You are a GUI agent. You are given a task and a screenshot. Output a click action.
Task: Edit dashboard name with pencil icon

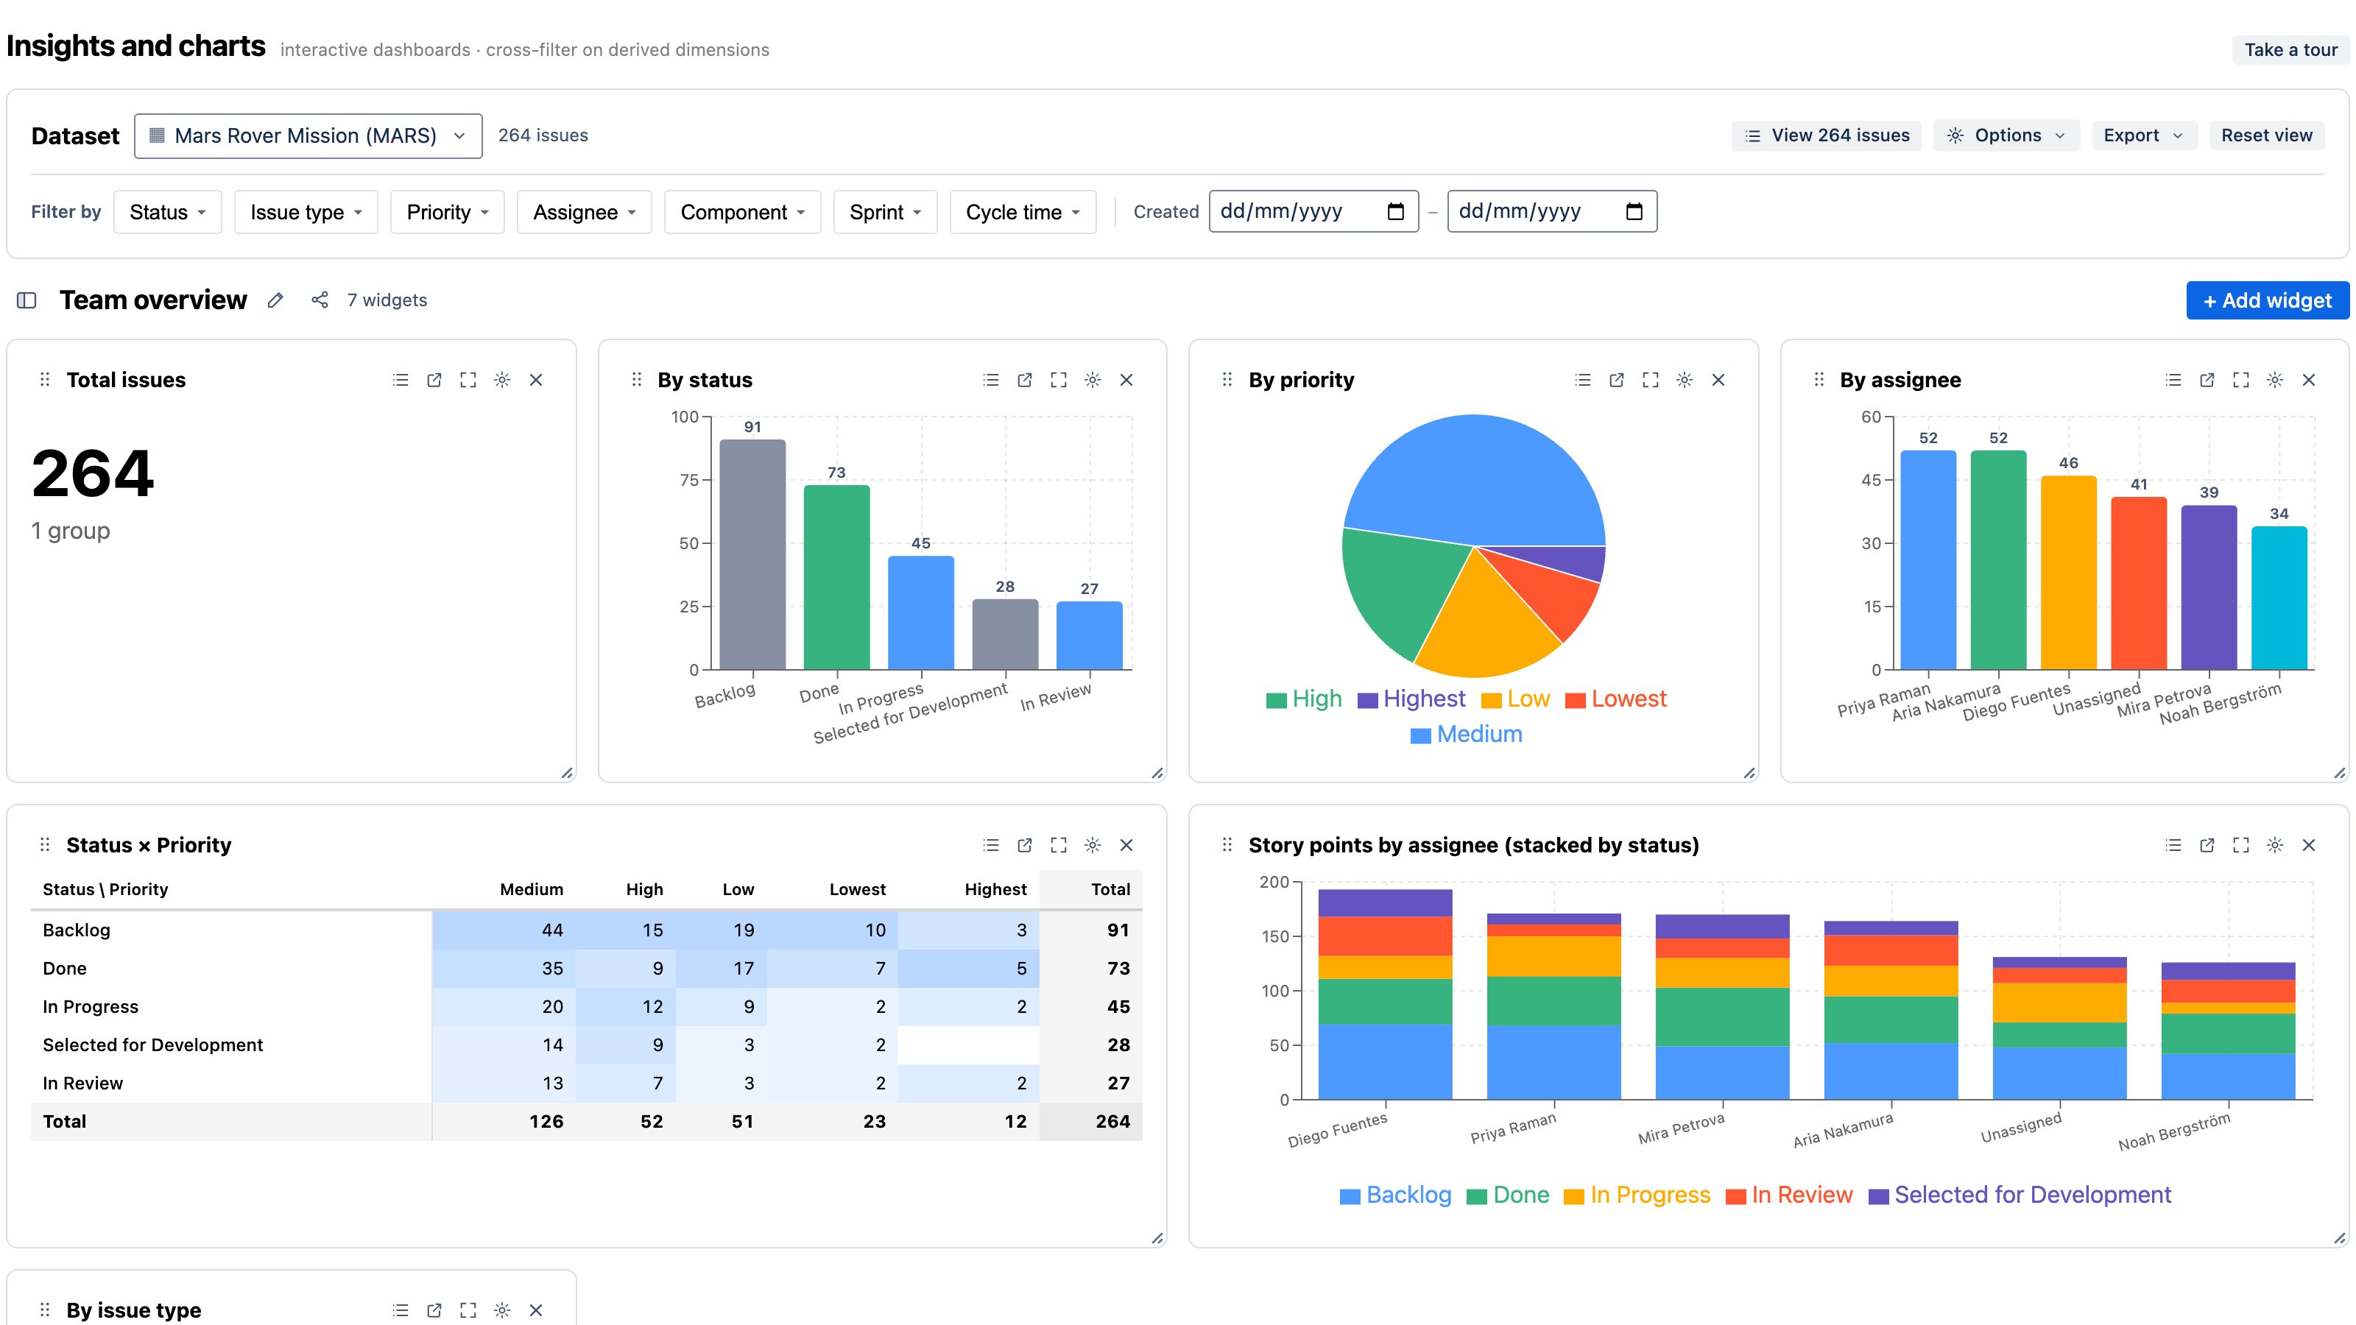coord(275,300)
